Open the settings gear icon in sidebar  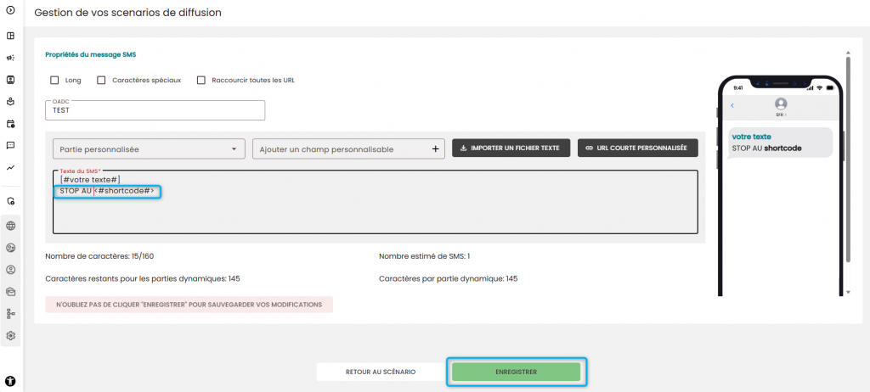[10, 335]
